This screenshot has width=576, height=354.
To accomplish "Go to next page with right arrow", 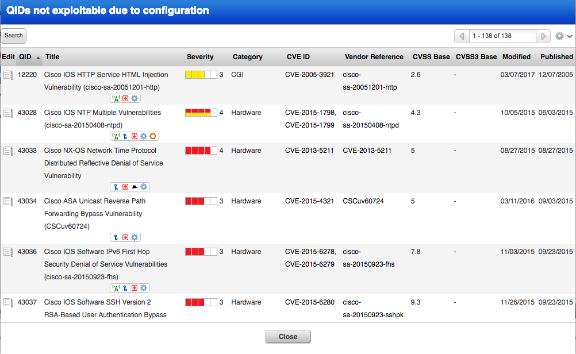I will pos(544,36).
